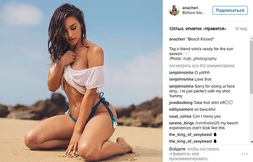The height and width of the screenshot is (162, 253).
Task: Open serena_bings commenter profile
Action: click(x=181, y=123)
